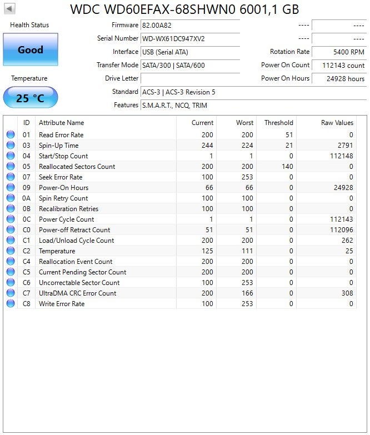Select the Recalibration Retries attribute name
This screenshot has width=370, height=435.
[x=68, y=209]
